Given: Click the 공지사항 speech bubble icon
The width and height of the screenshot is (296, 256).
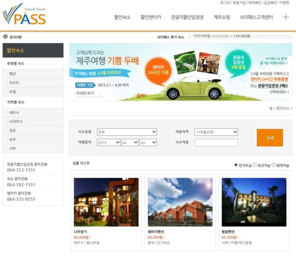Looking at the screenshot, I should (5, 37).
